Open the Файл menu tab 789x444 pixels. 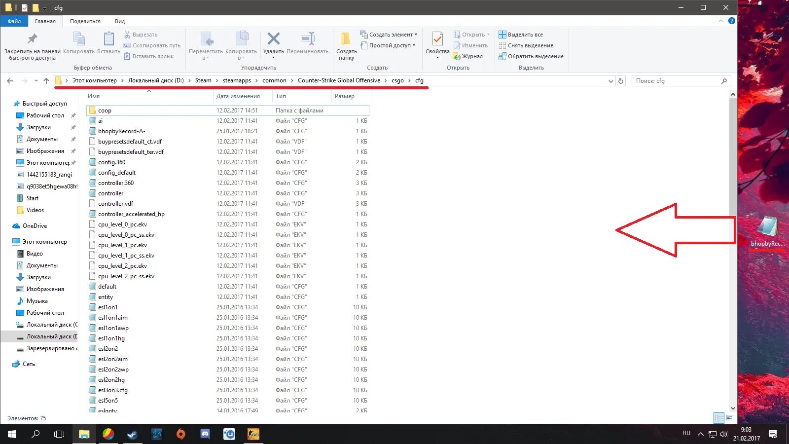[14, 21]
